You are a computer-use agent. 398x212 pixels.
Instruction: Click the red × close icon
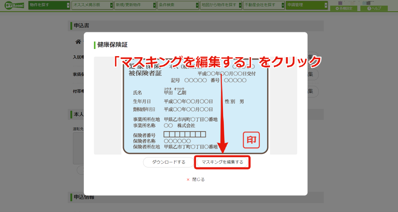tap(188, 180)
